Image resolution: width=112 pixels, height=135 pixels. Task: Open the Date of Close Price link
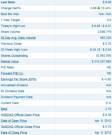(x=14, y=133)
